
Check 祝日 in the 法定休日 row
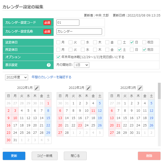(x=144, y=42)
